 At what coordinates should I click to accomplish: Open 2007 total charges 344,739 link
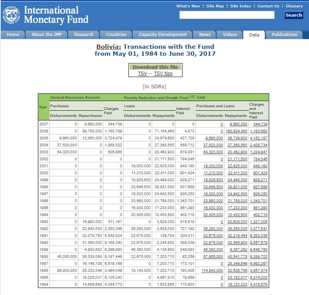260,124
